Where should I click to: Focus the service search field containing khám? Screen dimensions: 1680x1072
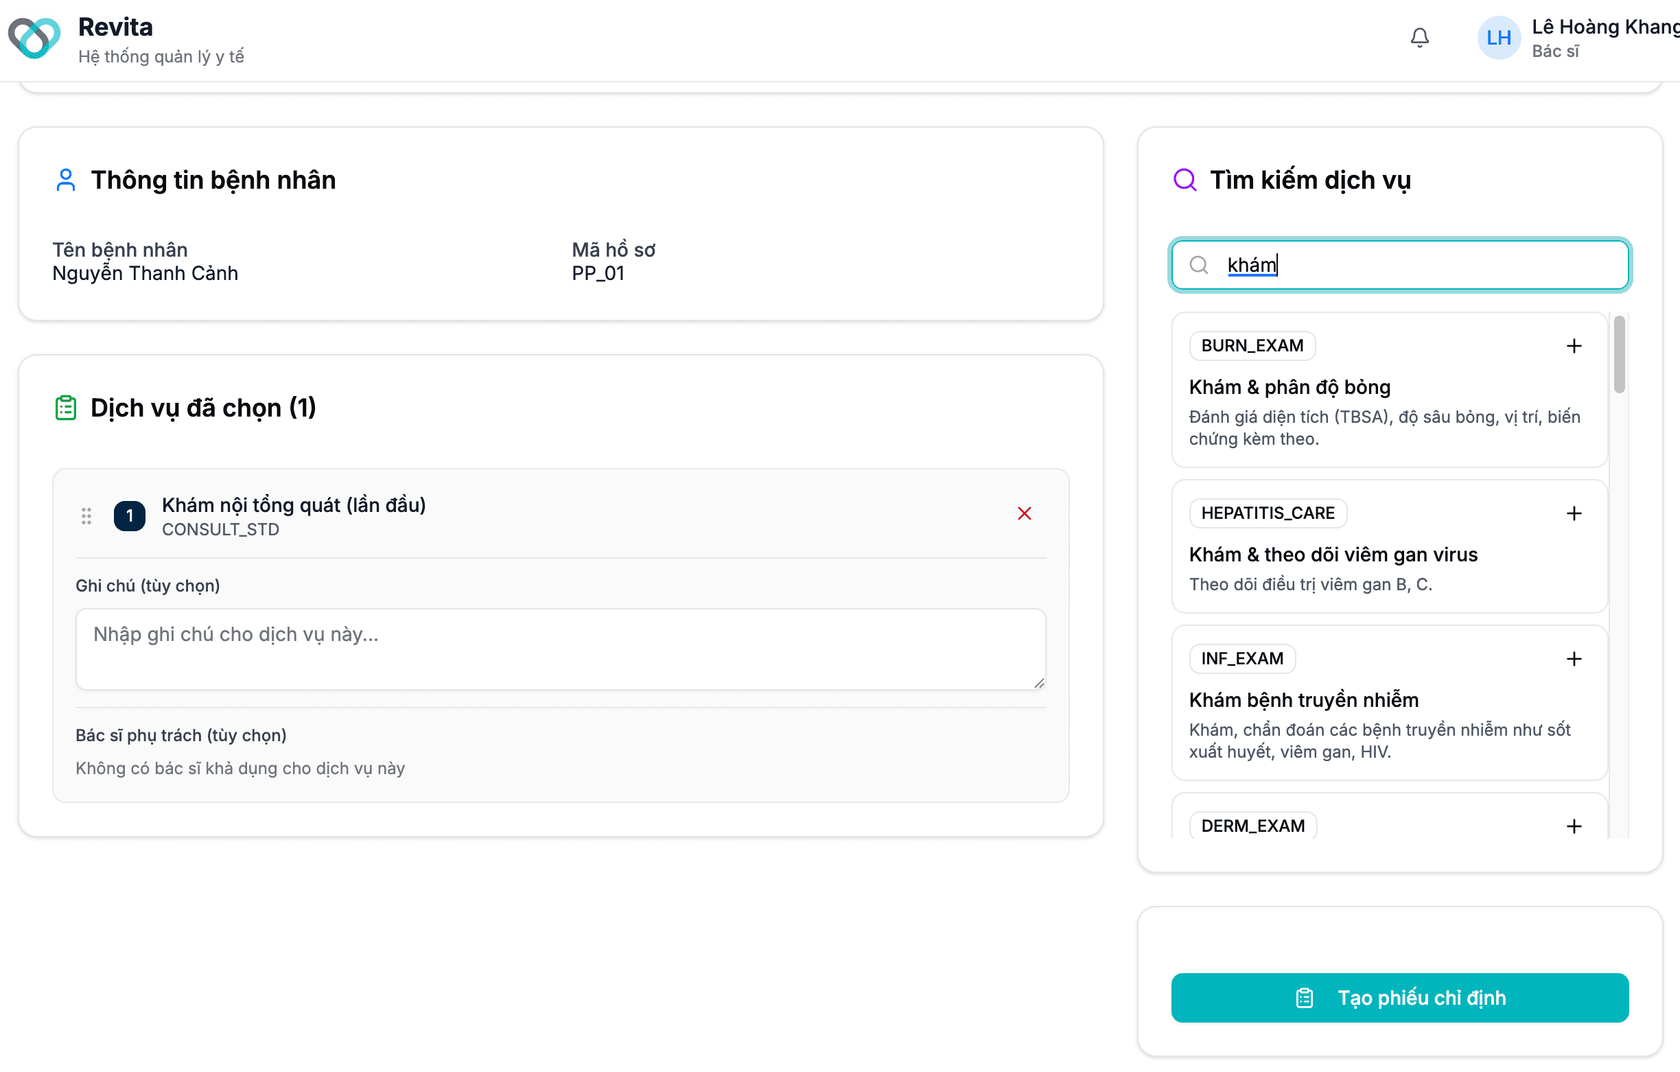tap(1399, 265)
